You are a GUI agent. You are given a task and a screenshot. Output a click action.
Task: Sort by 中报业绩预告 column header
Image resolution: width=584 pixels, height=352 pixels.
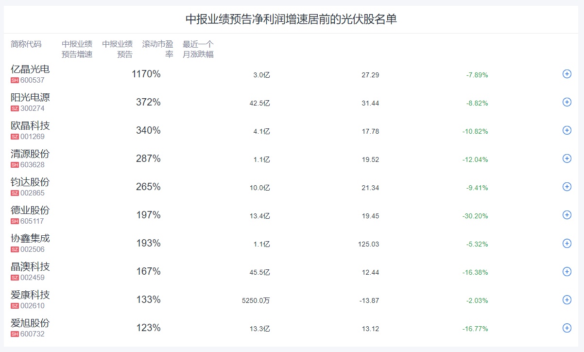[118, 49]
